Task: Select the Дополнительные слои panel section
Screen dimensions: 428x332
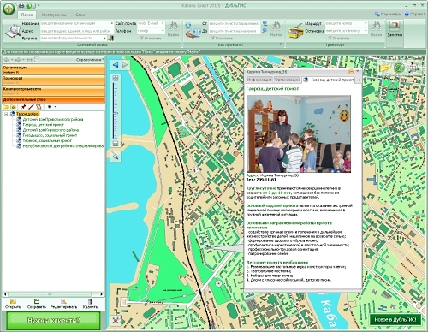Action: coord(54,99)
